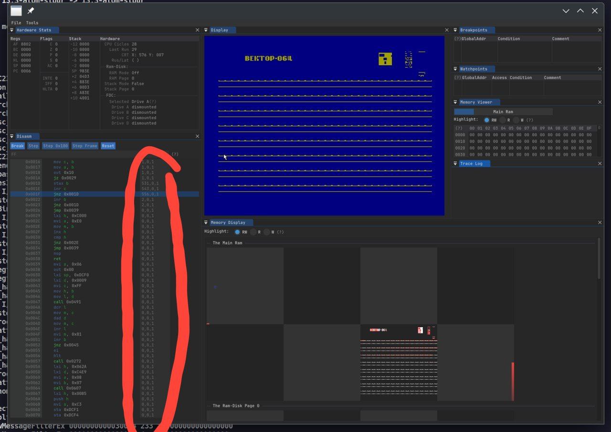The width and height of the screenshot is (611, 432).
Task: Click the (?) help icon beside Disasm search
Action: click(175, 154)
